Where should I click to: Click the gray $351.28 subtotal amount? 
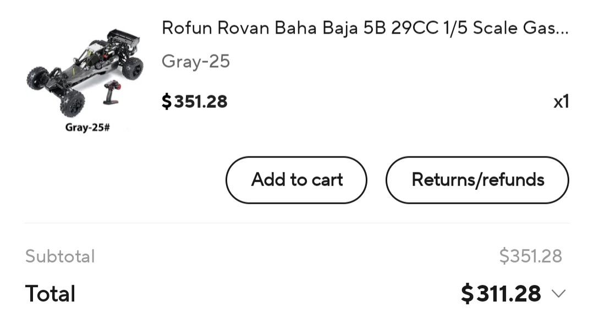(530, 256)
